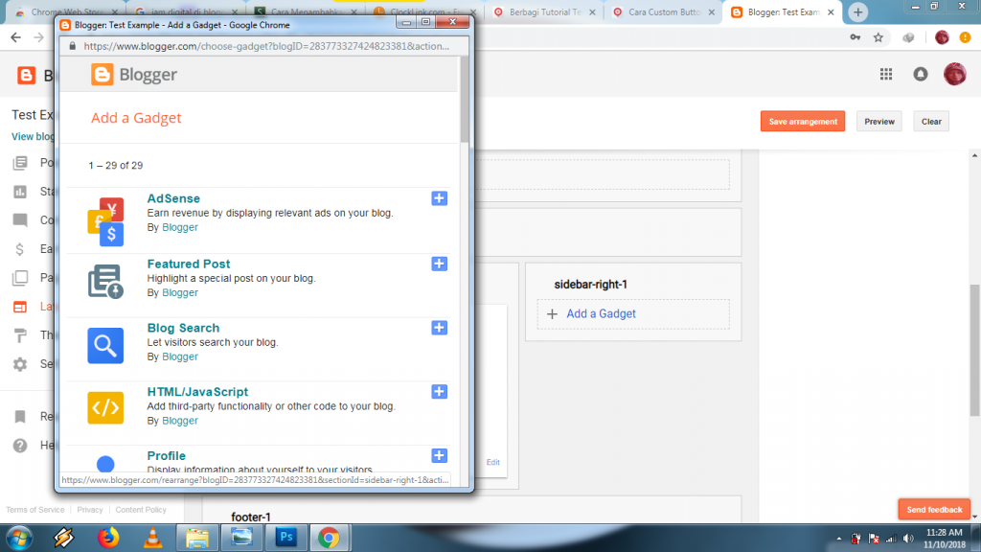Click the popup window vertical scrollbar
981x552 pixels.
tap(465, 100)
